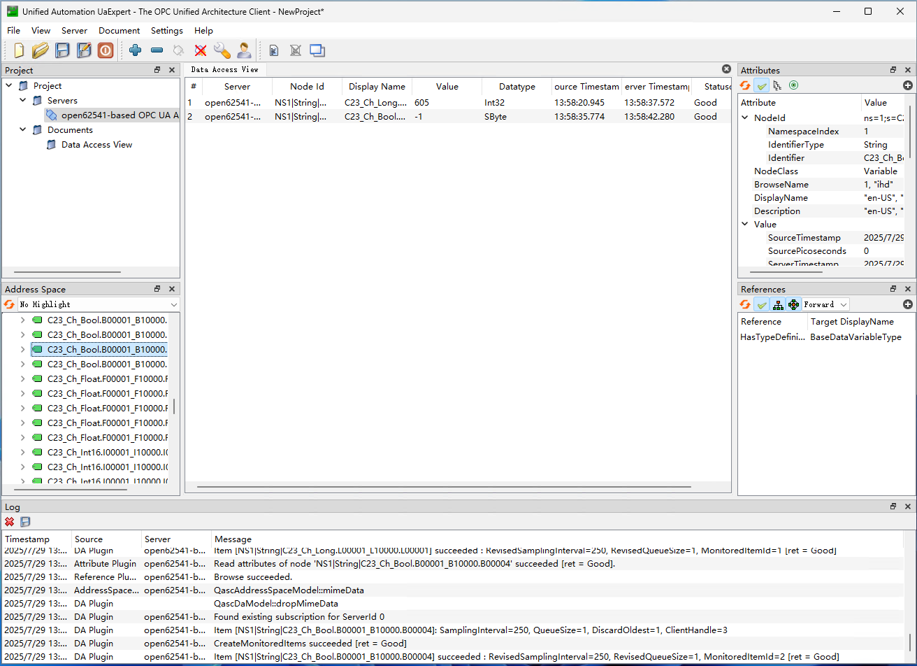Float the Address Space panel
Image resolution: width=917 pixels, height=666 pixels.
(x=158, y=289)
